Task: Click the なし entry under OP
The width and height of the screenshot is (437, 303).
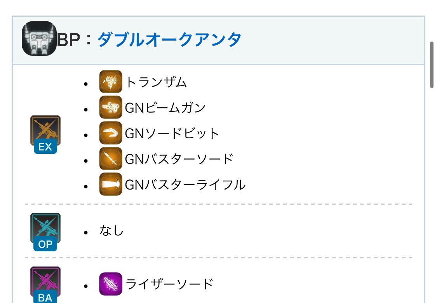Action: tap(111, 230)
